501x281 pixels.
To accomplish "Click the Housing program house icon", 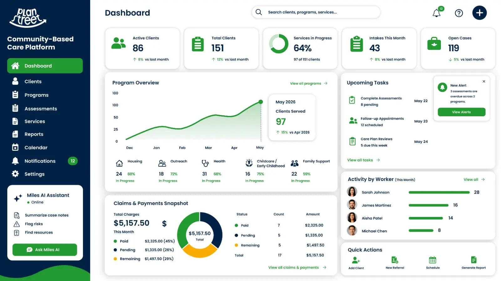I will tap(119, 163).
